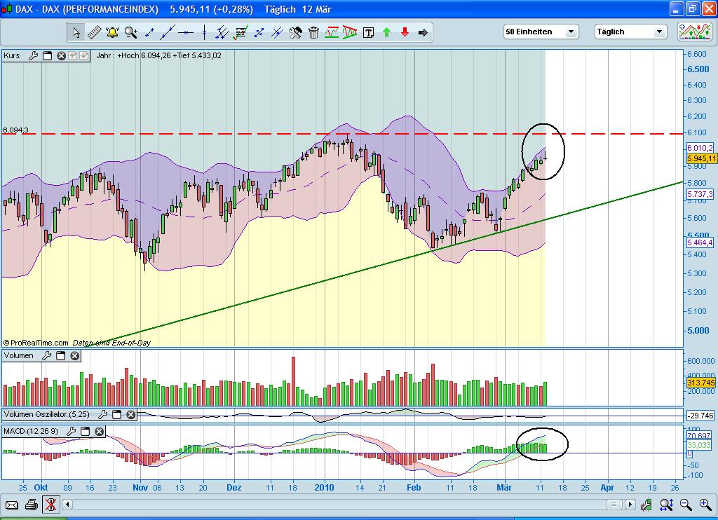Image resolution: width=718 pixels, height=520 pixels.
Task: Print the chart with printer icon
Action: [31, 505]
